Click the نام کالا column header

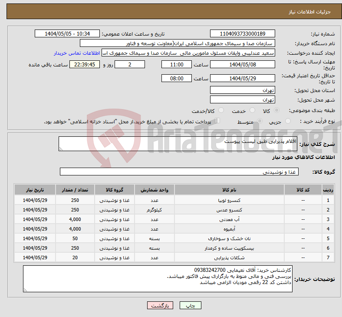229,190
